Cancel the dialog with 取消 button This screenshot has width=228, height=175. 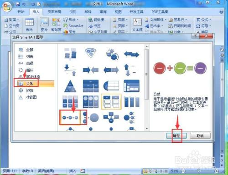point(200,136)
